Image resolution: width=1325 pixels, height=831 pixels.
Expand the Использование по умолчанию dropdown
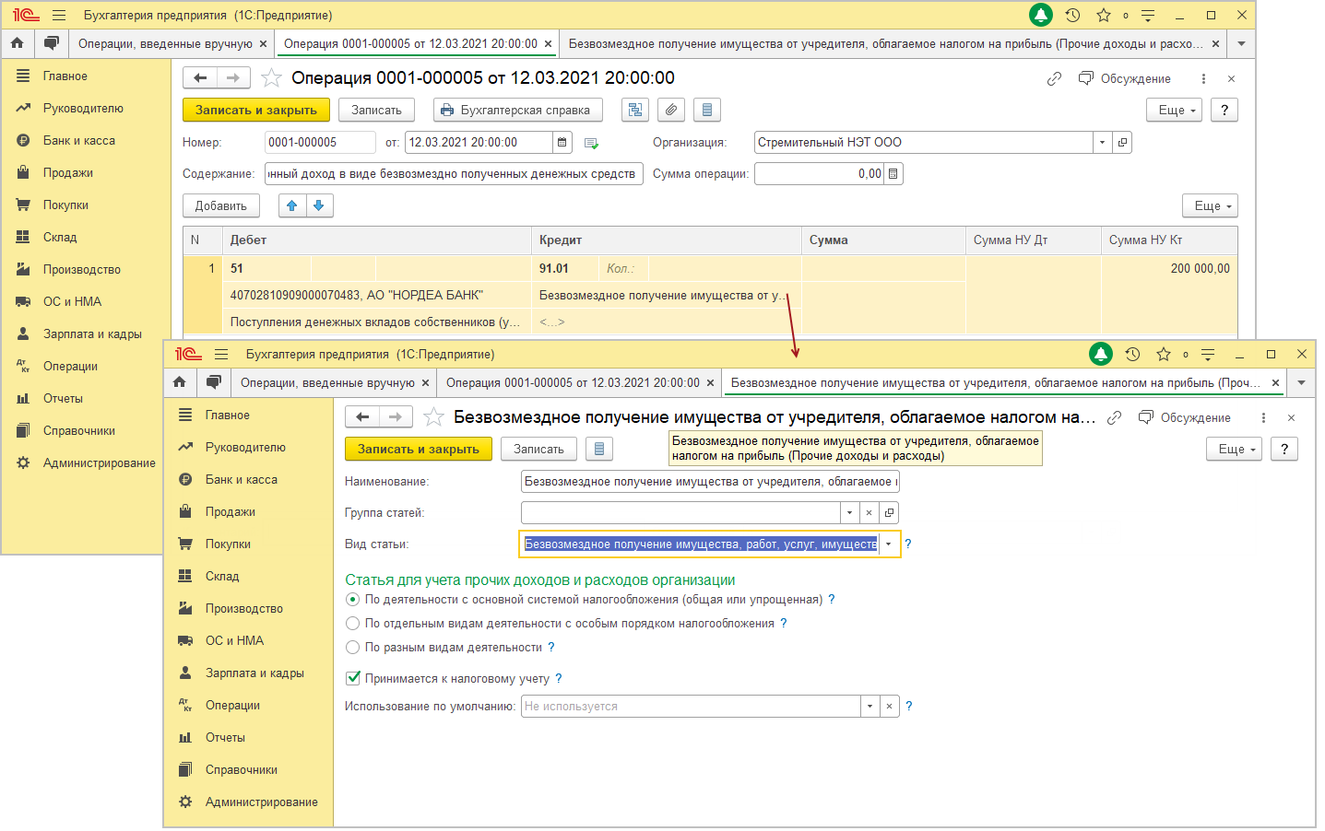pos(870,707)
